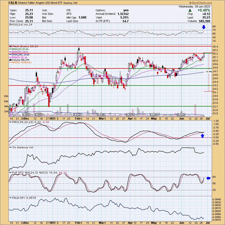
Task: Select the iShares Fallen Angels USD Bond ETF title
Action: pos(40,3)
